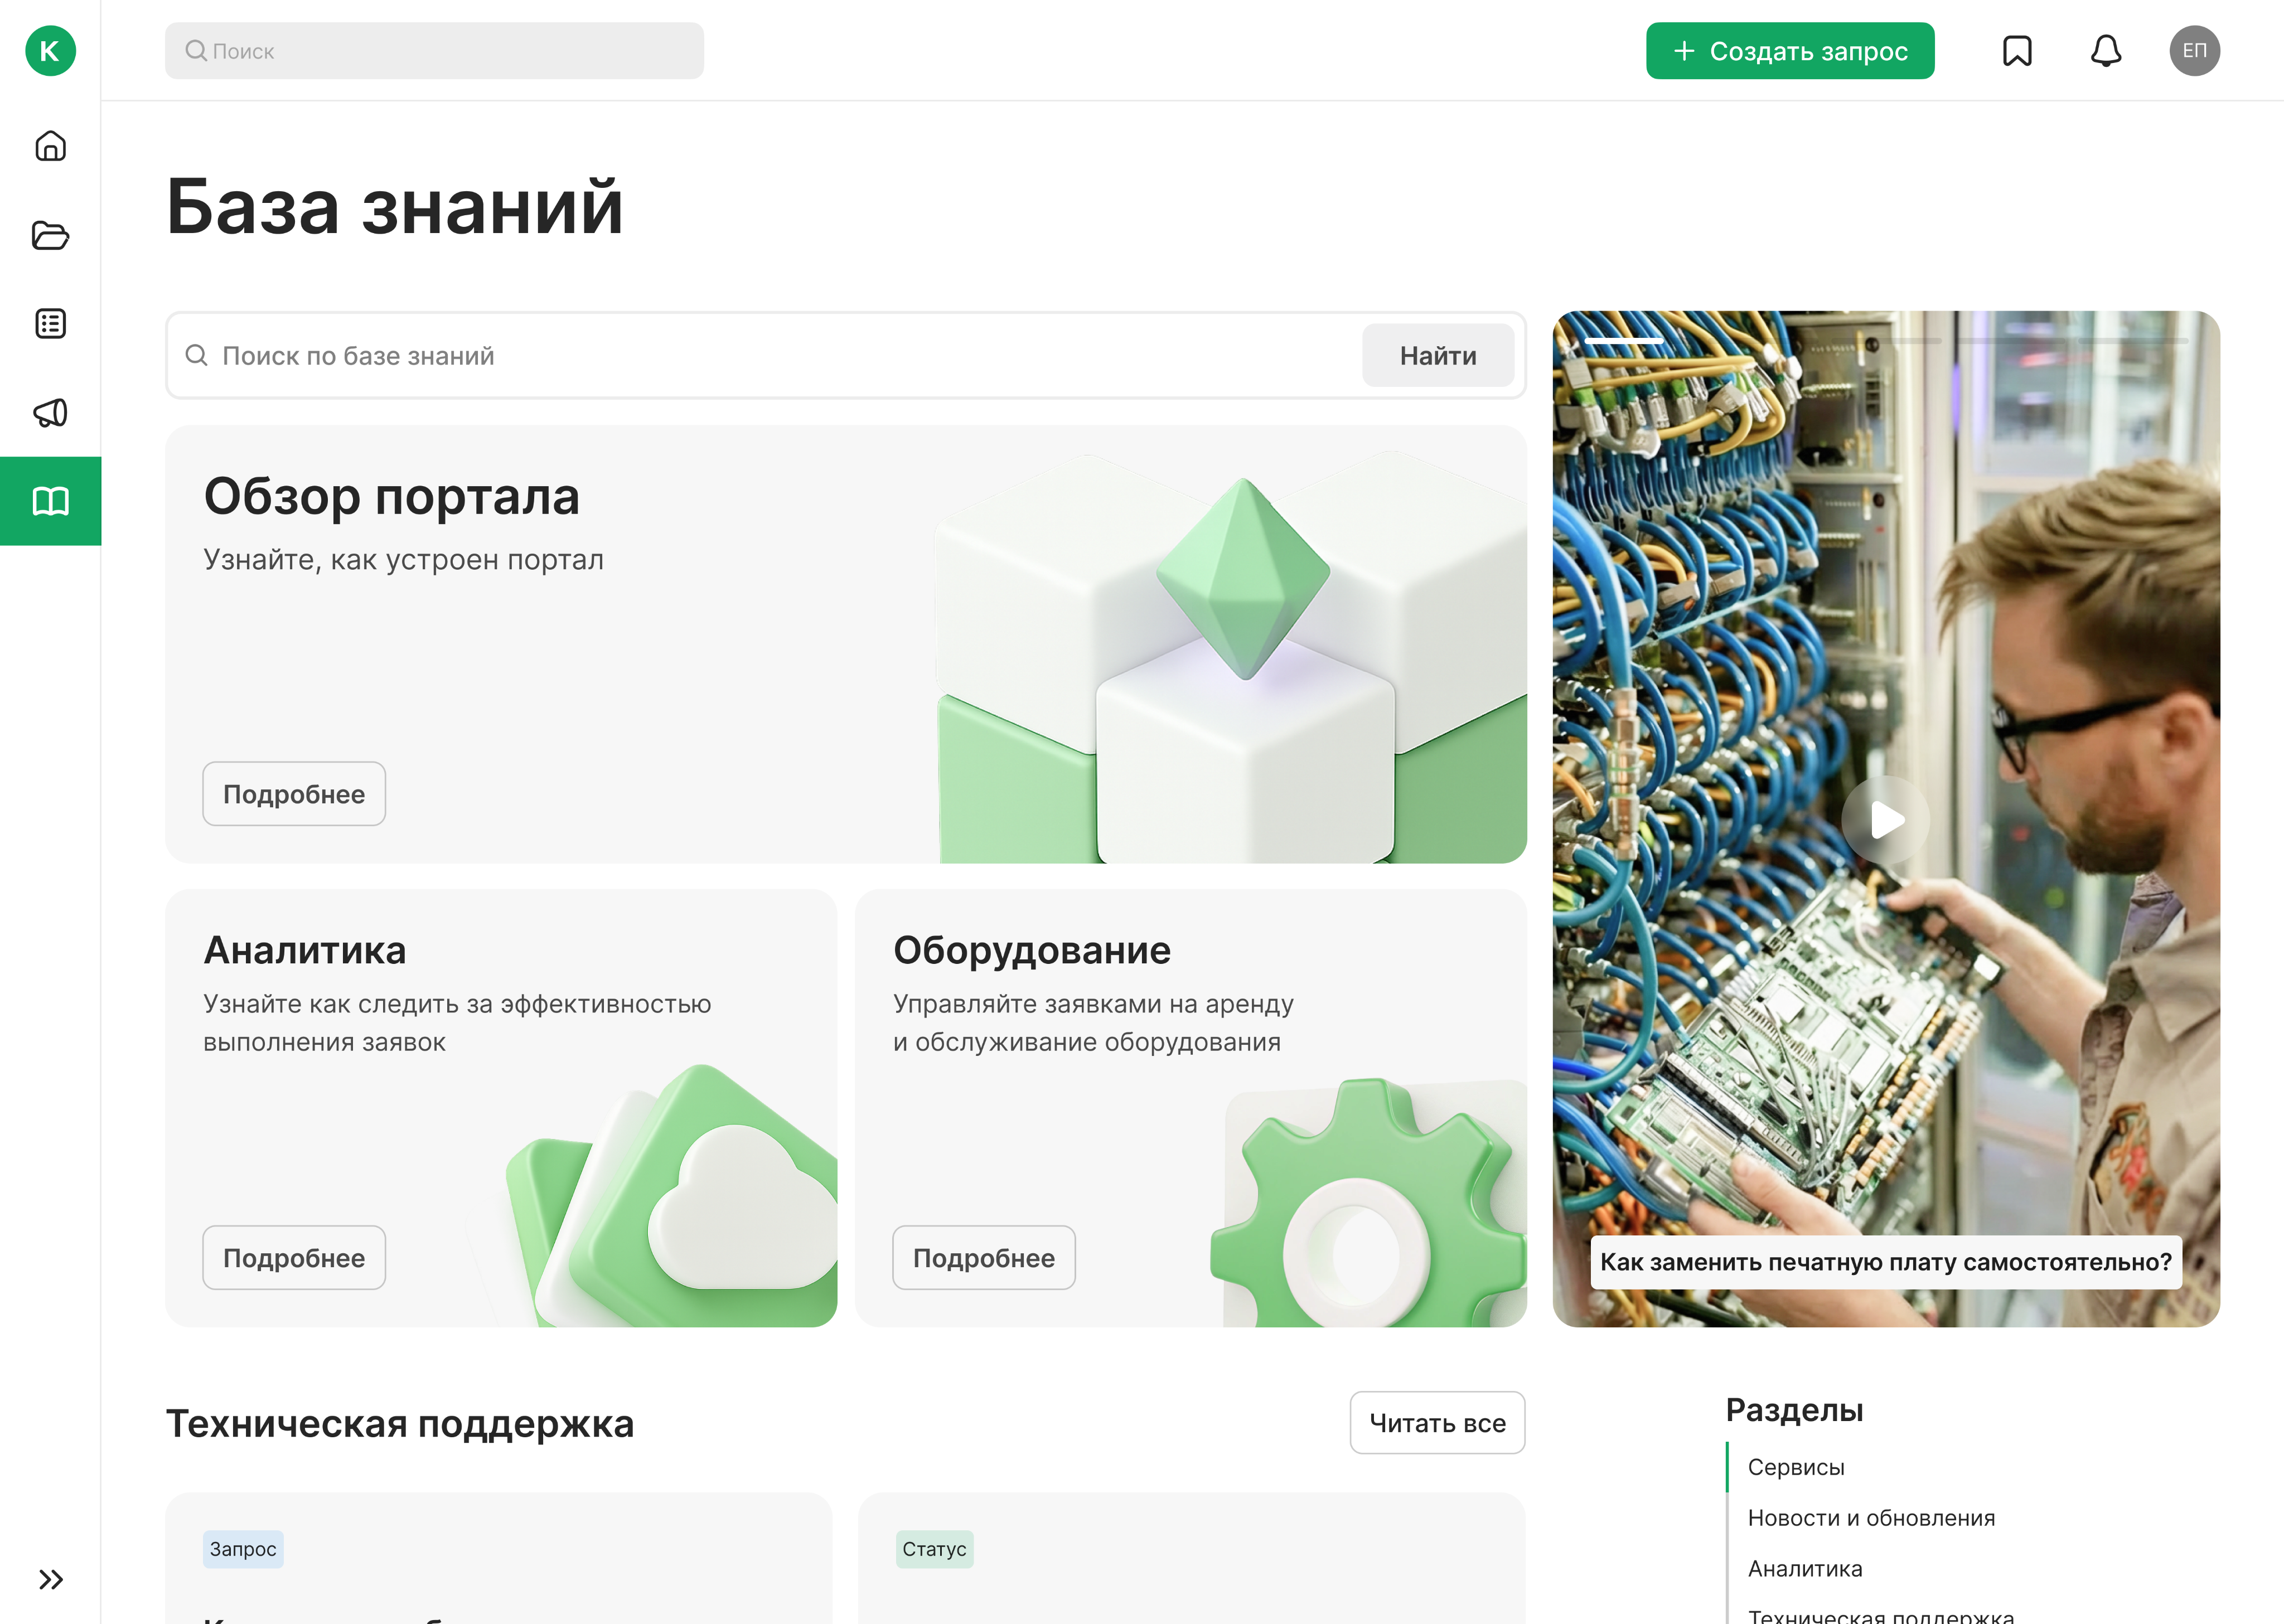The width and height of the screenshot is (2284, 1624).
Task: Click the story progress bar segment
Action: pos(1624,342)
